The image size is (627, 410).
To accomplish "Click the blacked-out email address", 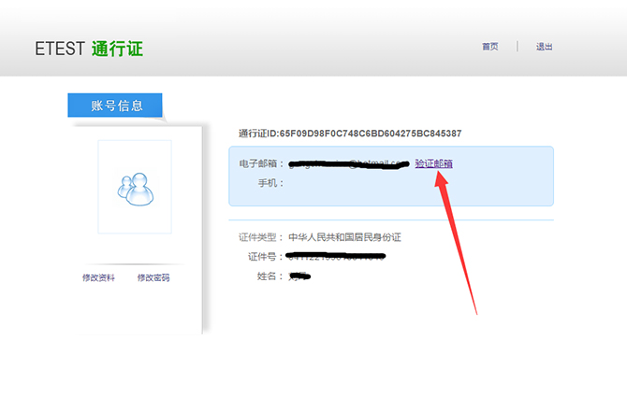I will [348, 164].
